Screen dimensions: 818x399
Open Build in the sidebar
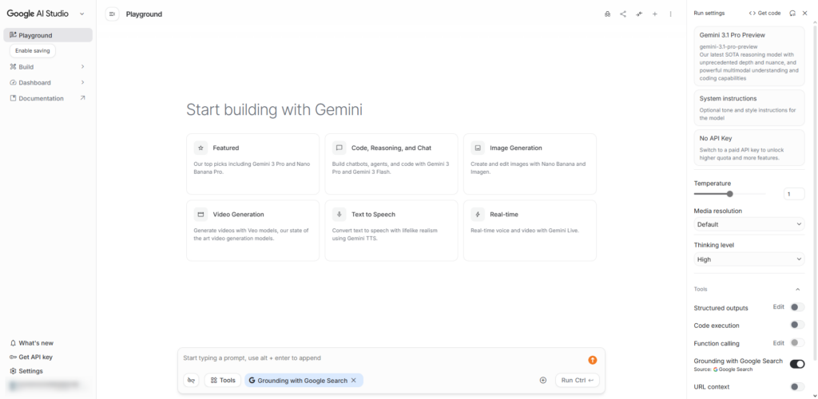tap(48, 67)
